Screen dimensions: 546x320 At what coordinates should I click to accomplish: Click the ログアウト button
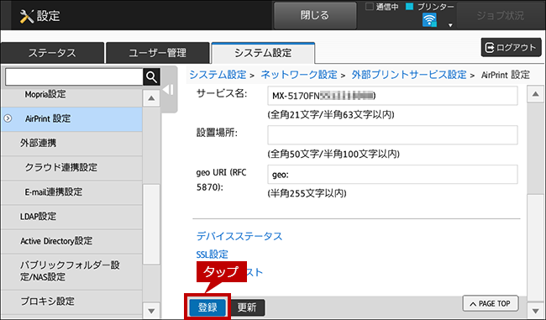(512, 47)
